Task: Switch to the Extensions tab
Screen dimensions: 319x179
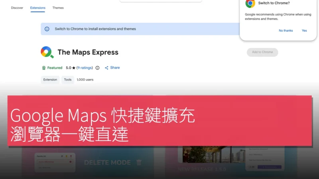Action: click(38, 8)
